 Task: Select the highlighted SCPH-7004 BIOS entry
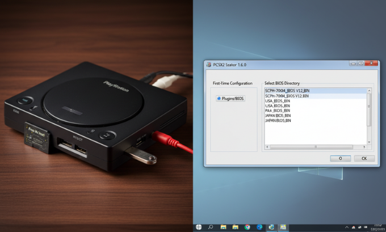click(x=287, y=91)
